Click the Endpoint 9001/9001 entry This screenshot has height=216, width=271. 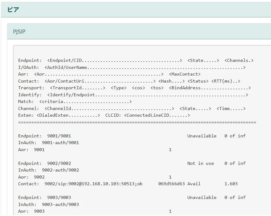point(45,136)
